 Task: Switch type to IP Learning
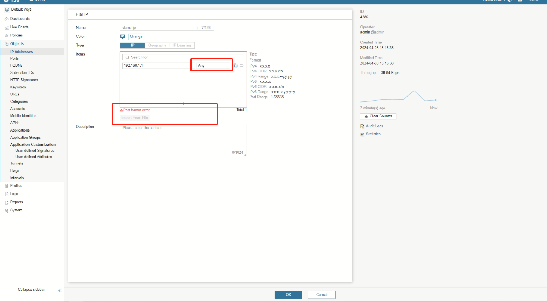182,45
